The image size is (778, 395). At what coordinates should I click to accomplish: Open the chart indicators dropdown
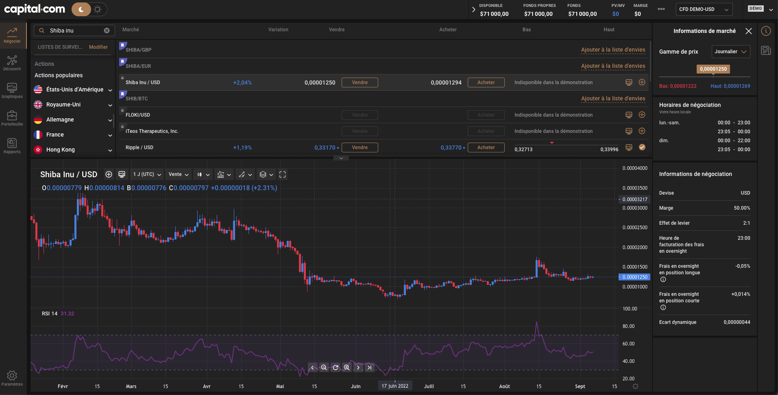(x=224, y=174)
